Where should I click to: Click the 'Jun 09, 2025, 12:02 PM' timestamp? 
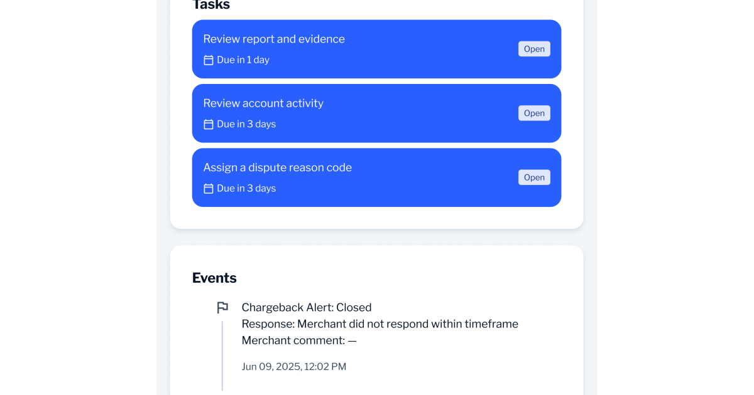coord(294,366)
